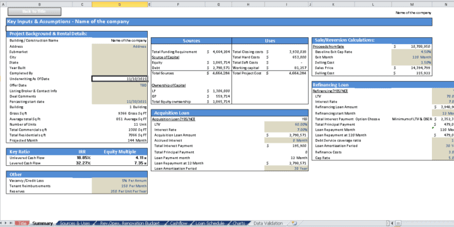This screenshot has height=227, width=454.
Task: Select the Baseline Exit Cap Rate 4.50% cell
Action: click(412, 52)
